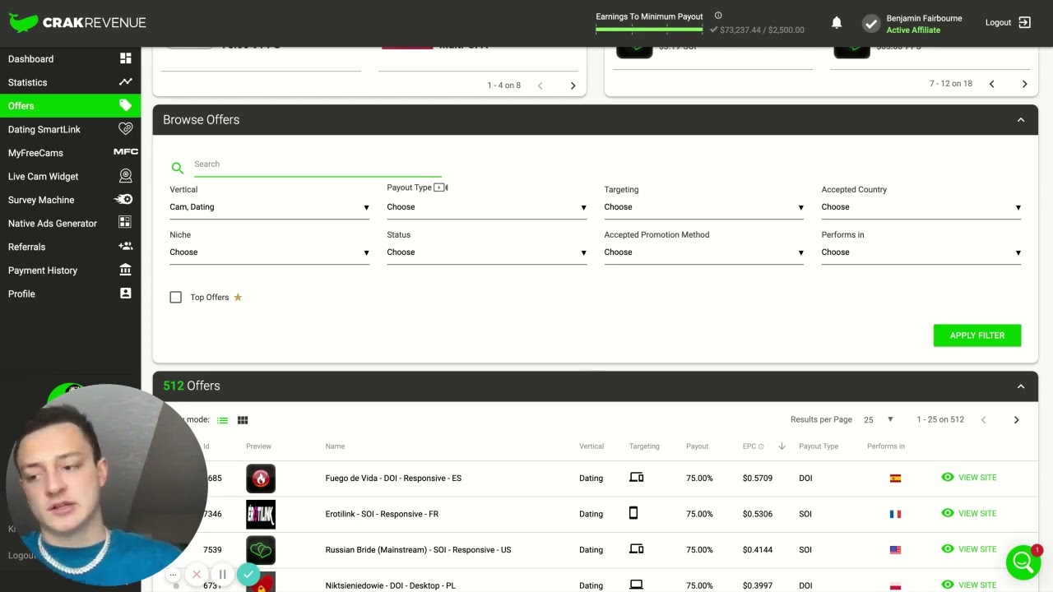This screenshot has width=1053, height=592.
Task: Click the Referrals people icon
Action: pos(125,247)
